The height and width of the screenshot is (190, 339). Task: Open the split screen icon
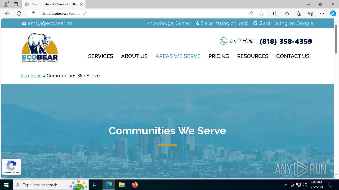(x=275, y=13)
